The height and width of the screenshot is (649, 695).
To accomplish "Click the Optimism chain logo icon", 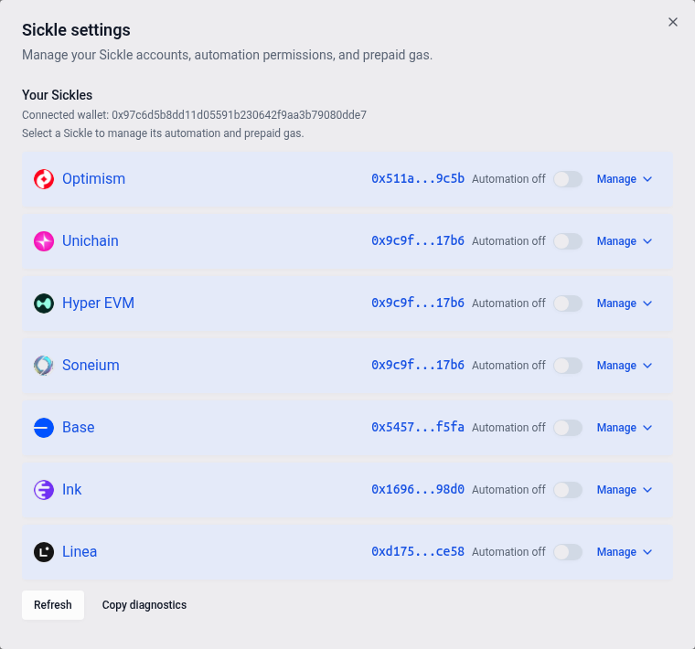I will pyautogui.click(x=44, y=179).
